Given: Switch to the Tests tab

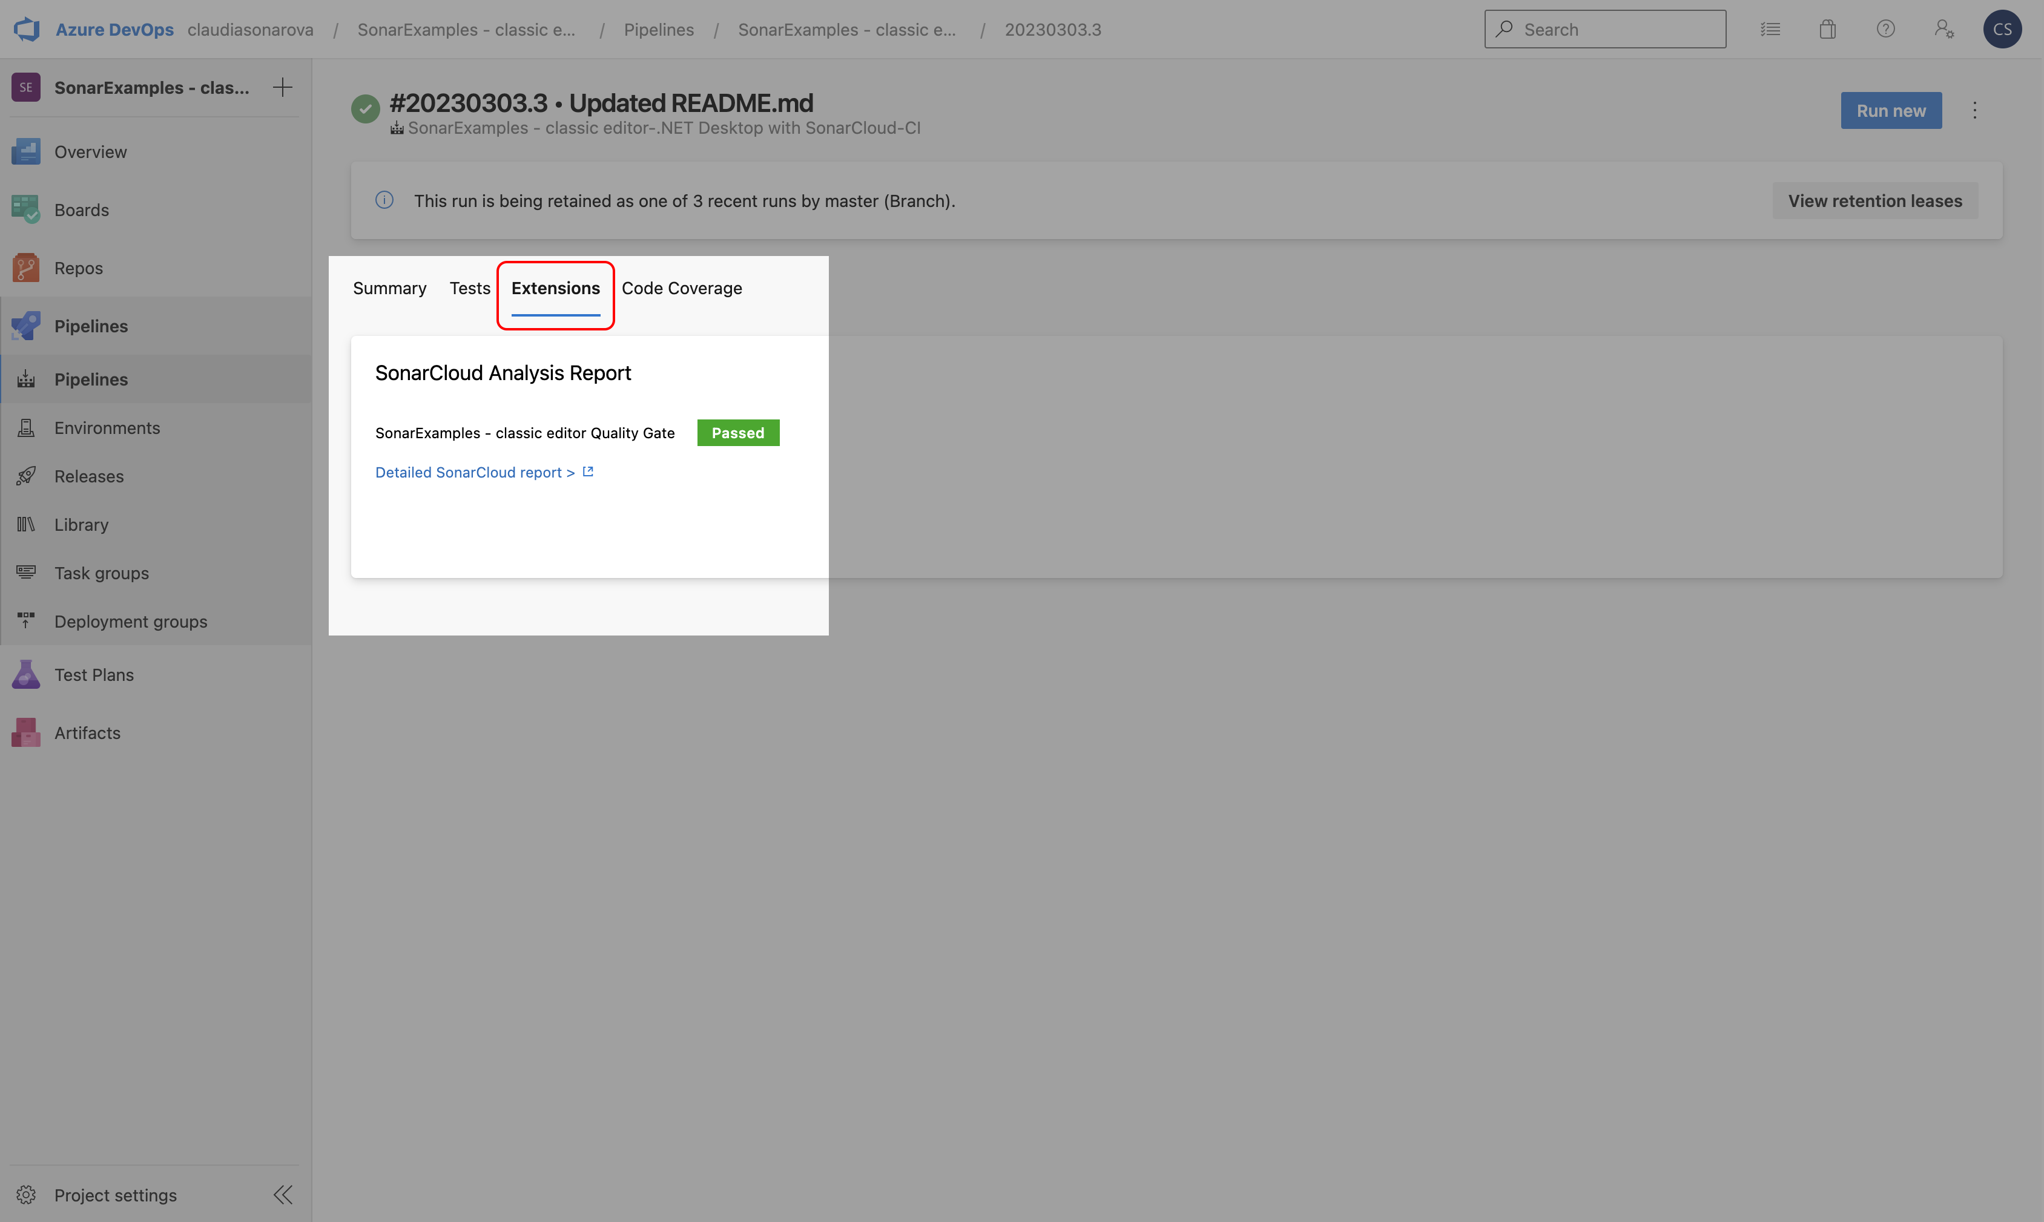Looking at the screenshot, I should point(469,288).
